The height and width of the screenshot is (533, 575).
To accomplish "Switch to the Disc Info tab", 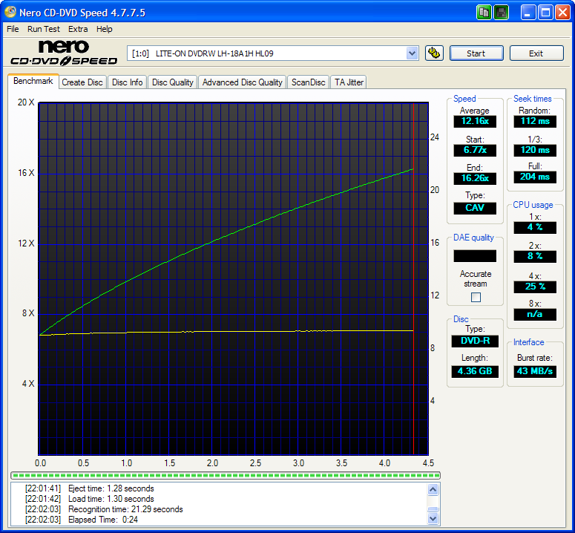I will pos(128,82).
